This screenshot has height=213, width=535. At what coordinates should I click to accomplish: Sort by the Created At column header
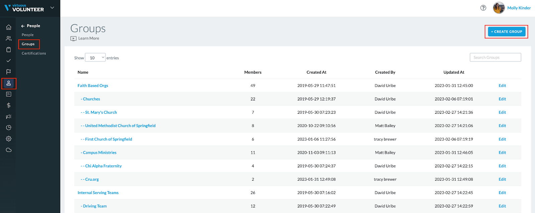click(316, 72)
